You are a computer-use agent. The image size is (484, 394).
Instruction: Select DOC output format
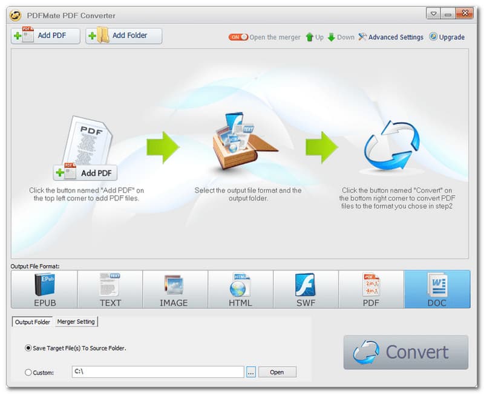click(x=437, y=289)
